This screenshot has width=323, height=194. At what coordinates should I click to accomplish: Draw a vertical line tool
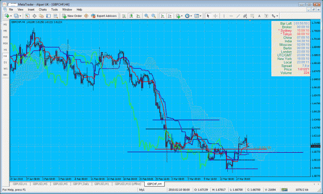(224, 16)
